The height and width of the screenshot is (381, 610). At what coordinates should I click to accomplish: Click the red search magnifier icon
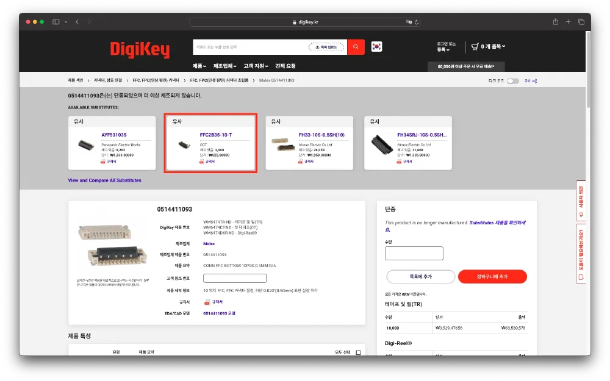pyautogui.click(x=356, y=46)
